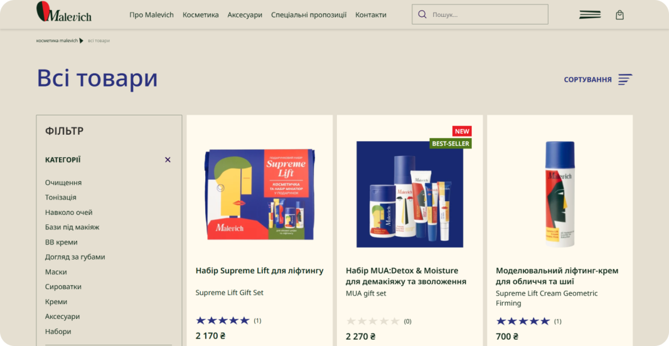The height and width of the screenshot is (346, 669).
Task: Open the Косметика navigation menu
Action: (x=201, y=15)
